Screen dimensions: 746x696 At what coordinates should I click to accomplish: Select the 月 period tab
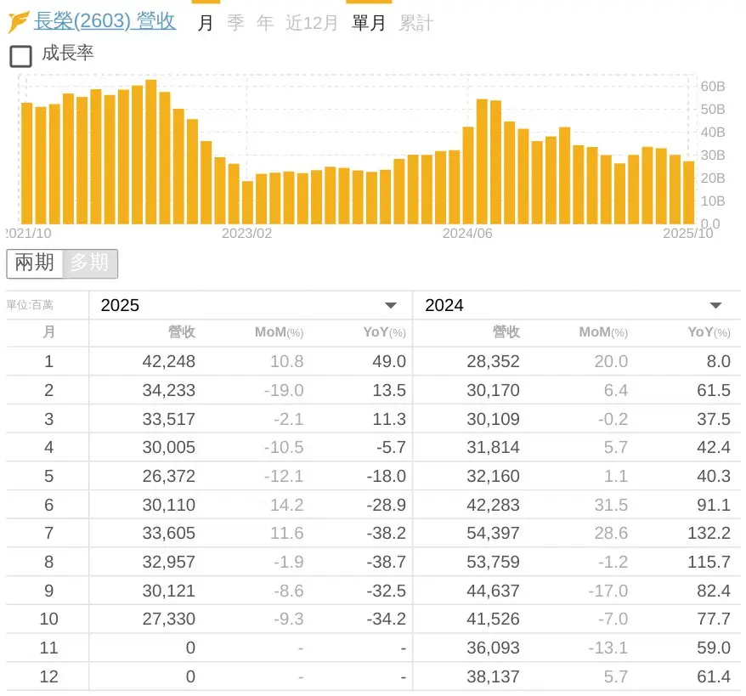pos(205,23)
